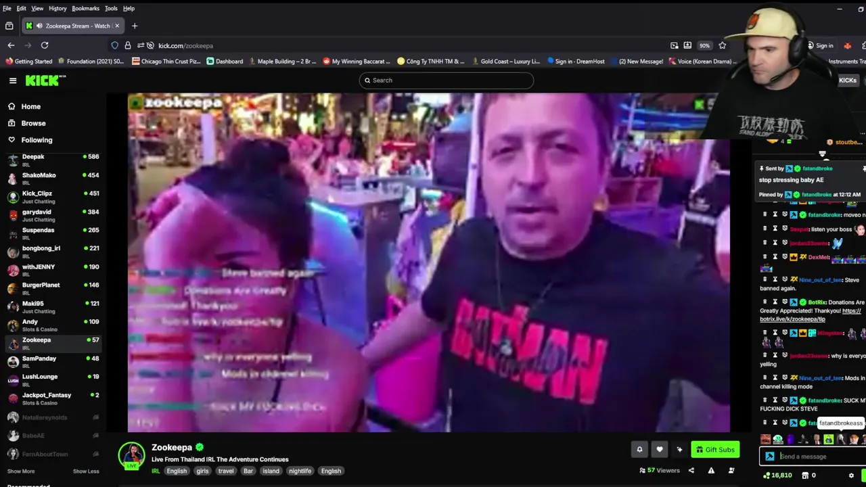Click the 57 Viewers count
The image size is (866, 487).
pos(660,471)
